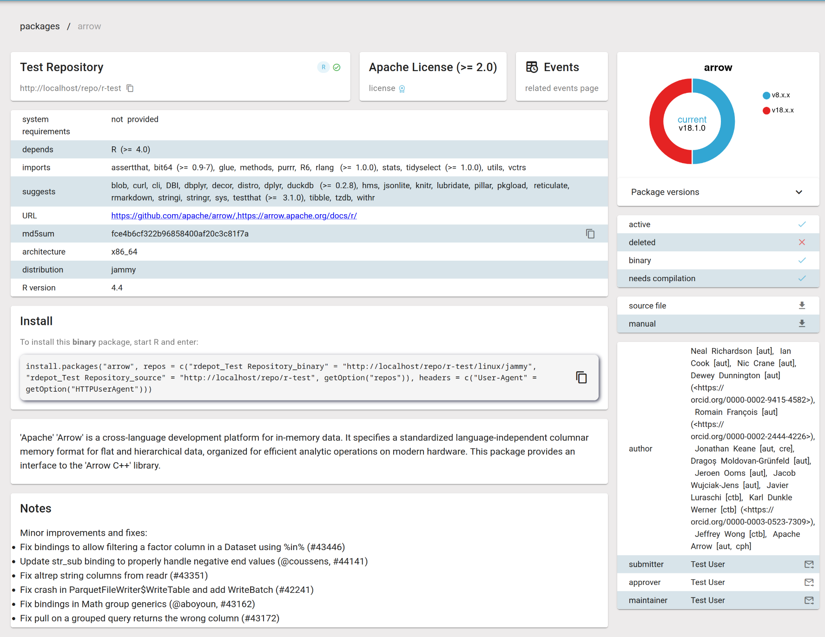Click the 'Install' section heading

(x=36, y=321)
